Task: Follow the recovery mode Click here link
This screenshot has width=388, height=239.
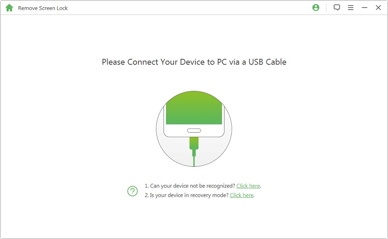Action: tap(242, 195)
